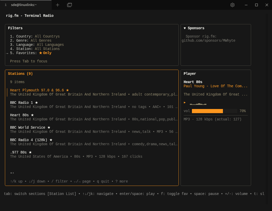
Task: Open the Genre filter All Genres
Action: pos(41,41)
